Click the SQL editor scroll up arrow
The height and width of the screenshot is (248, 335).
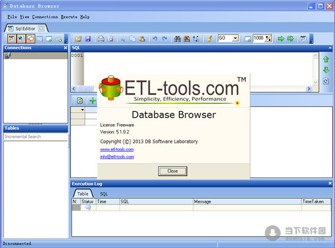[315, 56]
